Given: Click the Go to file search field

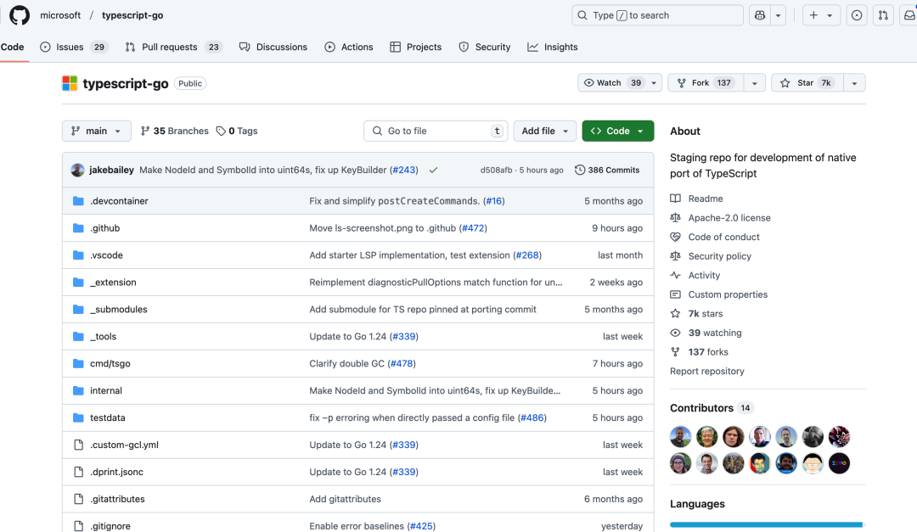Looking at the screenshot, I should coord(436,131).
